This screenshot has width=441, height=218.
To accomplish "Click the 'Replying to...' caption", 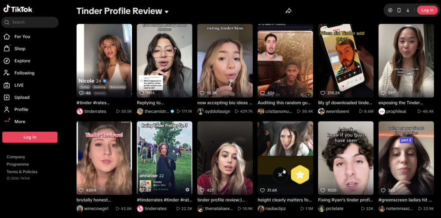I will tap(150, 103).
